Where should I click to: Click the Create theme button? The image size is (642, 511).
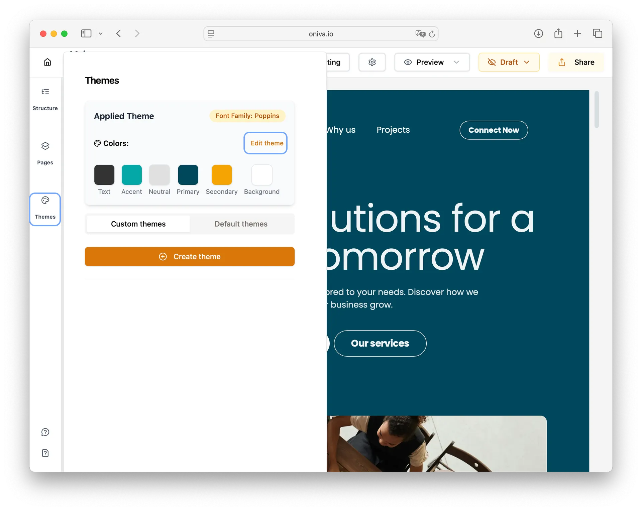pos(190,256)
